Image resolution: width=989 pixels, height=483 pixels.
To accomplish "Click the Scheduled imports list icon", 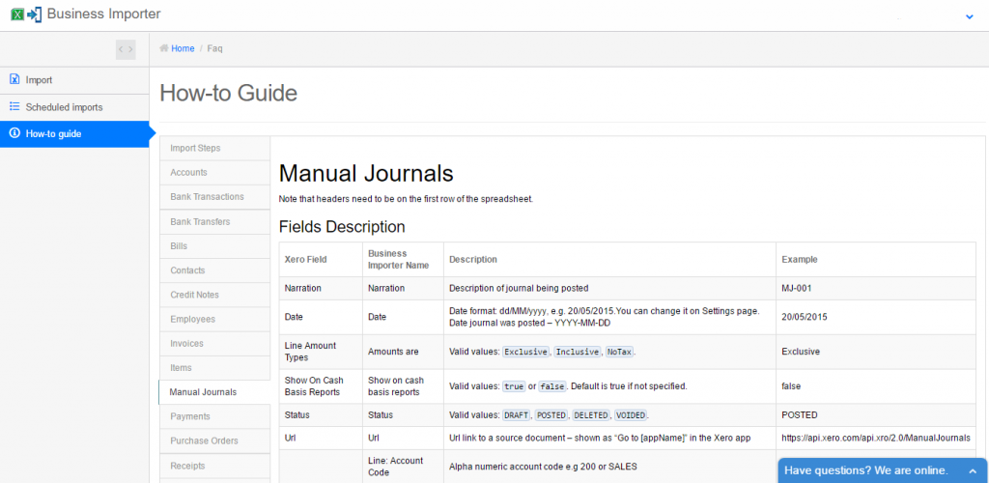I will (14, 106).
